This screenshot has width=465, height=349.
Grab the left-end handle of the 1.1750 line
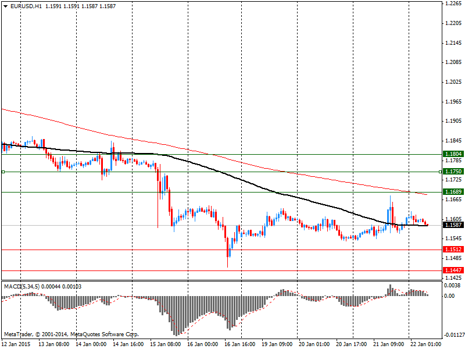click(3, 172)
